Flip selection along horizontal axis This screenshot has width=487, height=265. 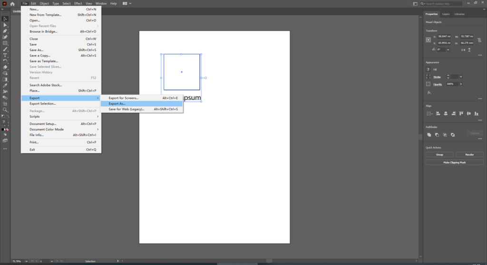pyautogui.click(x=463, y=50)
